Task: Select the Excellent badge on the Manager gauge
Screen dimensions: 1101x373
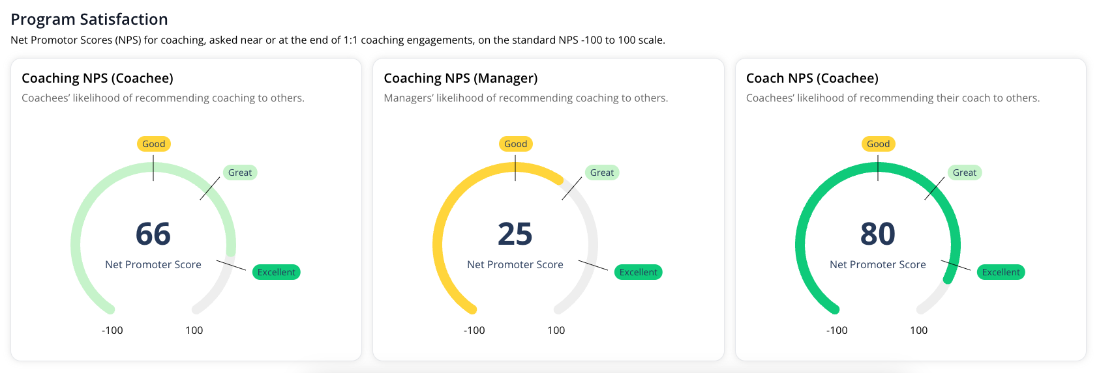Action: tap(639, 272)
